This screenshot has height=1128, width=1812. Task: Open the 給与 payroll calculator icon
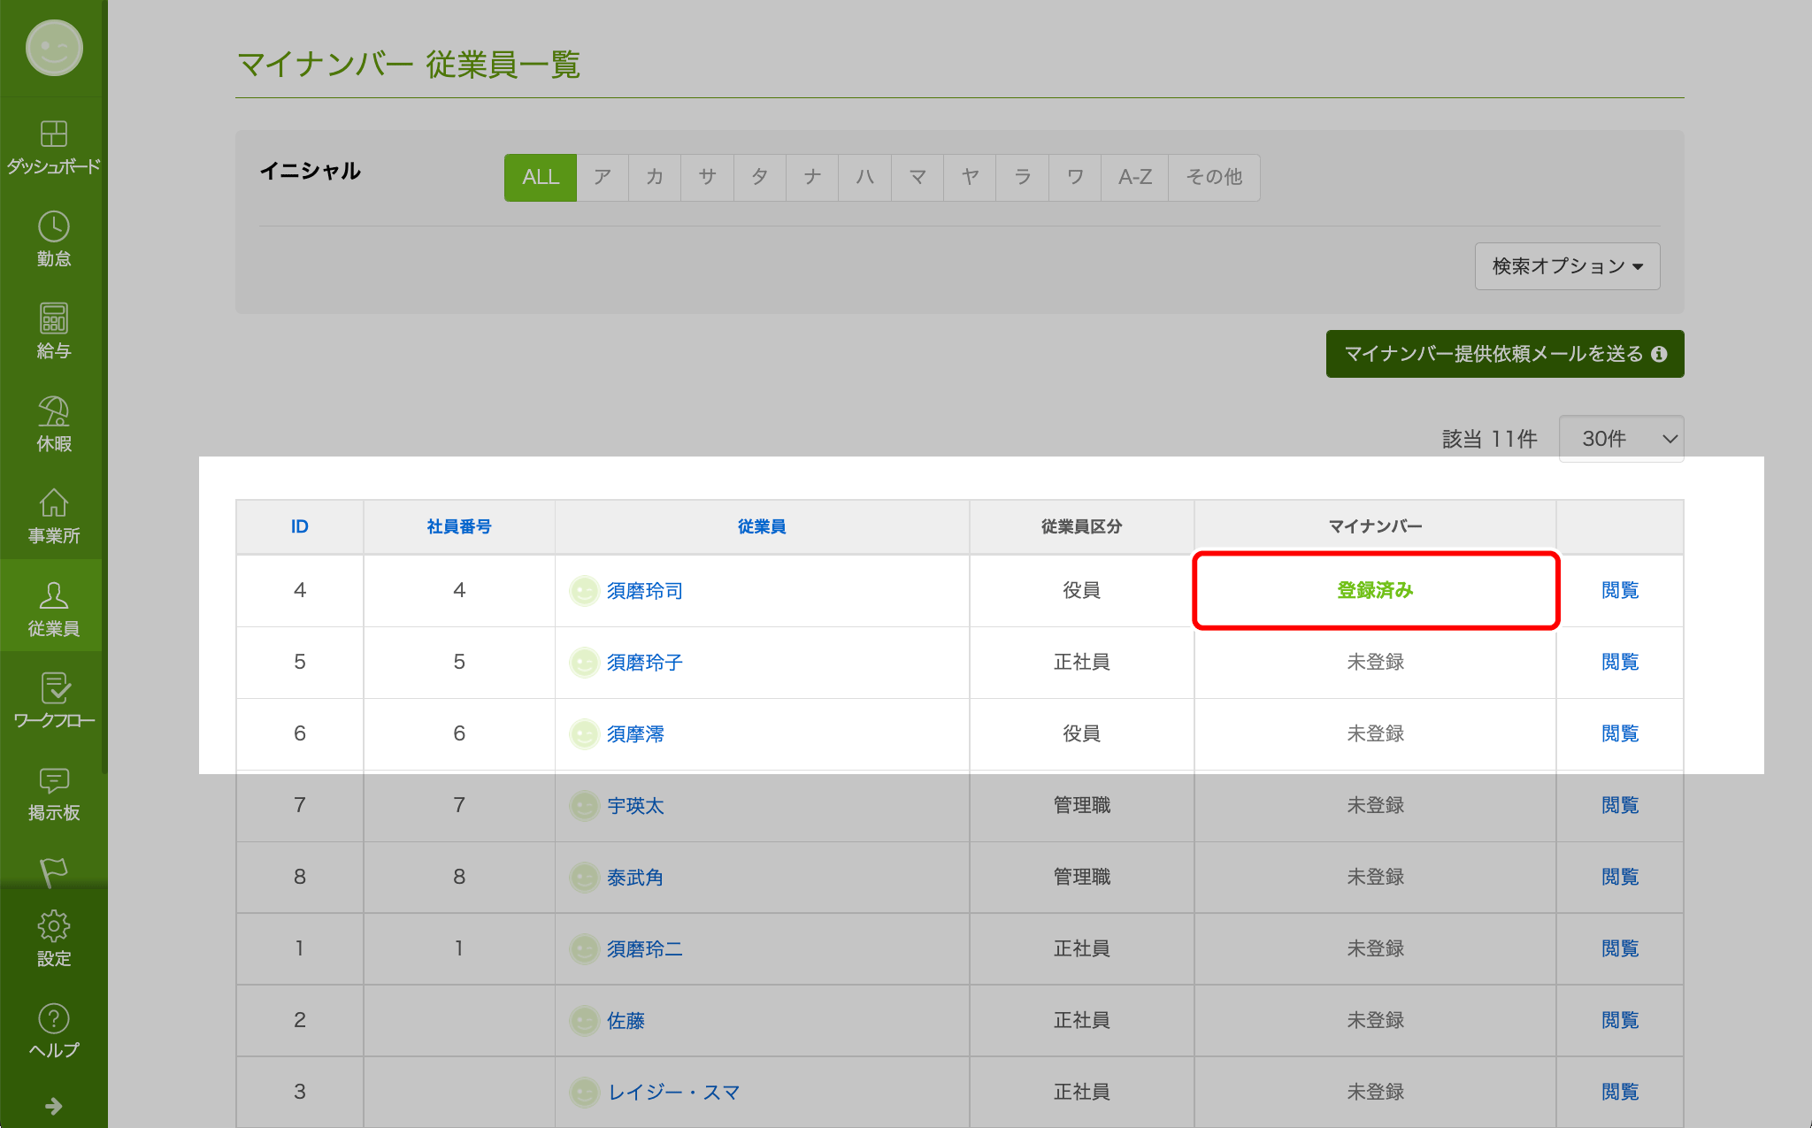coord(53,318)
